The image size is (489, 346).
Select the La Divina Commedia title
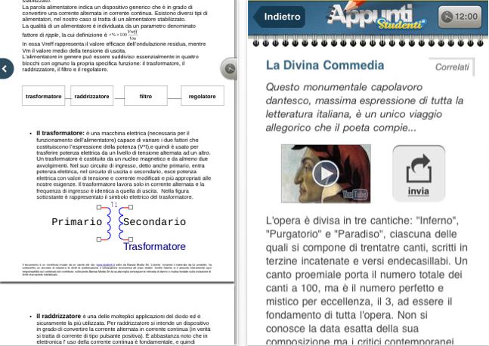click(x=325, y=66)
